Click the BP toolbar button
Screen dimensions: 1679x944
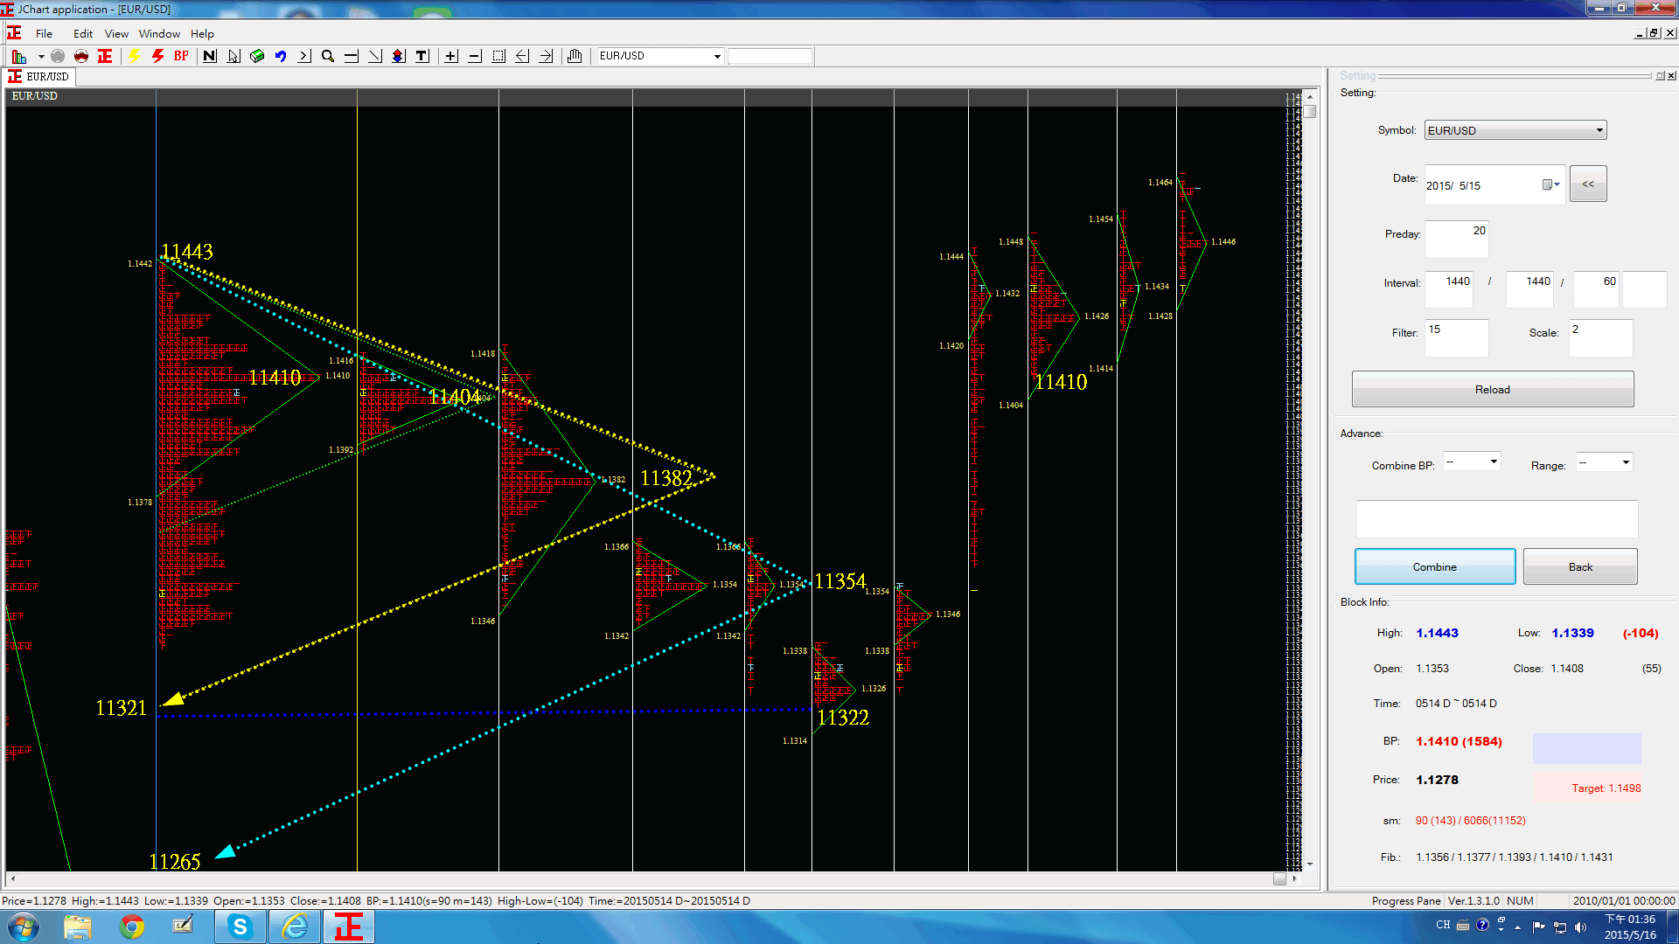[x=181, y=56]
